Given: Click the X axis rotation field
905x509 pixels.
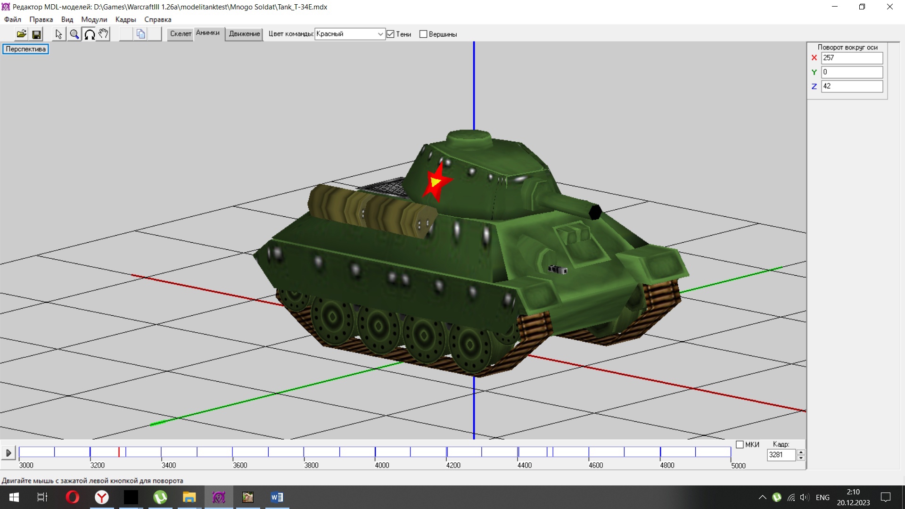Looking at the screenshot, I should [851, 57].
